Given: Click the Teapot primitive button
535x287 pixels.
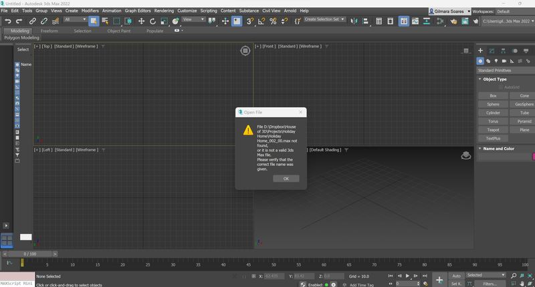Looking at the screenshot, I should click(493, 130).
